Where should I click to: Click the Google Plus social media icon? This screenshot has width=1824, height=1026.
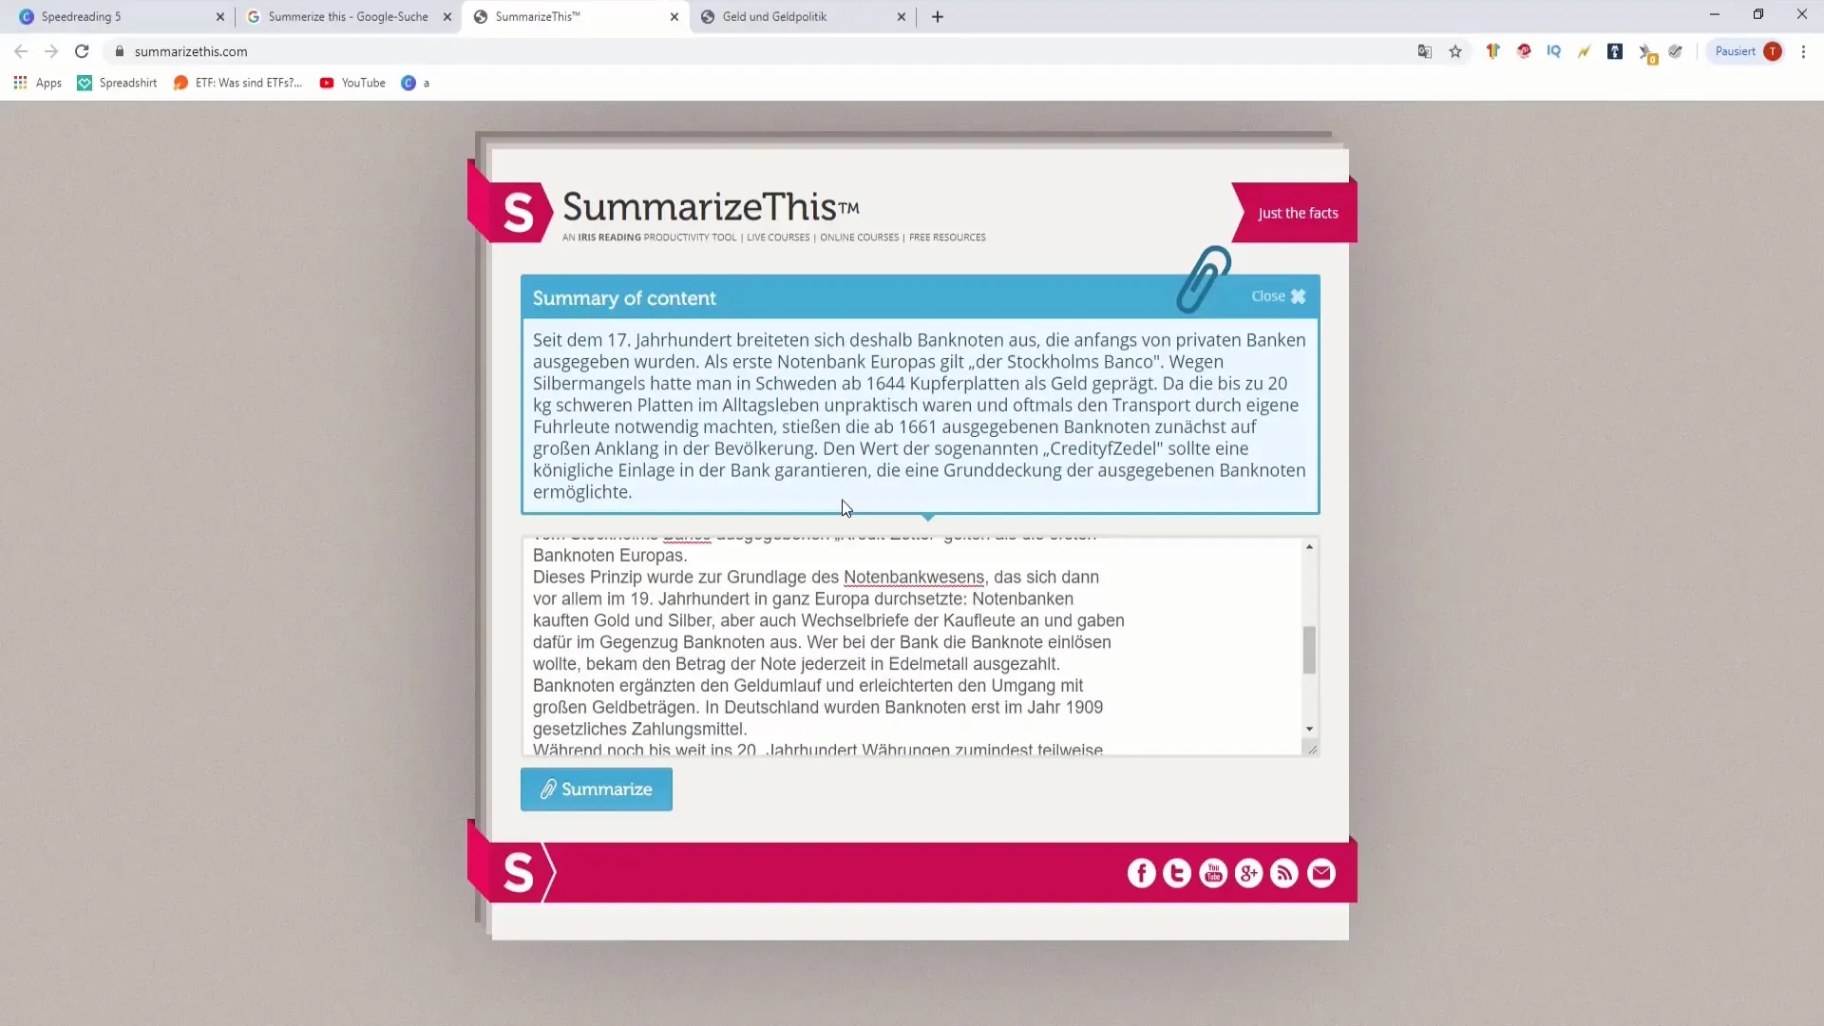point(1249,873)
